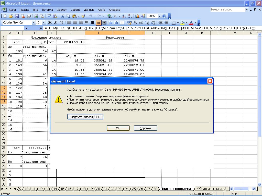Apply the percent style format
The width and height of the screenshot is (262, 196).
pyautogui.click(x=135, y=23)
